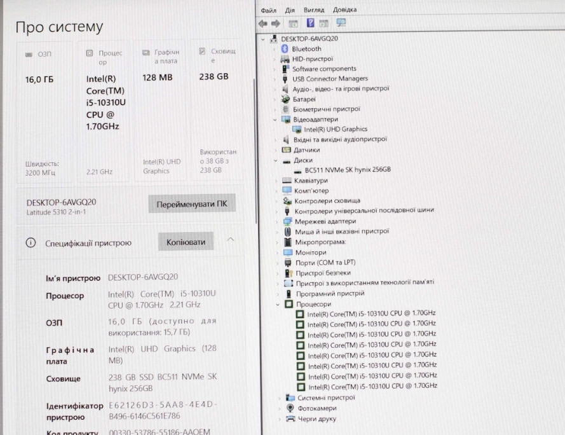Open the Вигляд menu

coord(313,10)
